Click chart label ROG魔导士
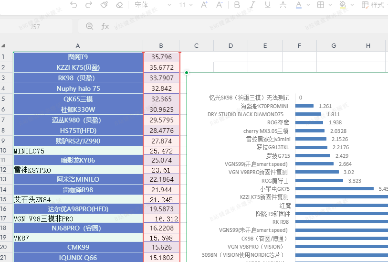Image resolution: width=388 pixels, height=262 pixels. 275,181
